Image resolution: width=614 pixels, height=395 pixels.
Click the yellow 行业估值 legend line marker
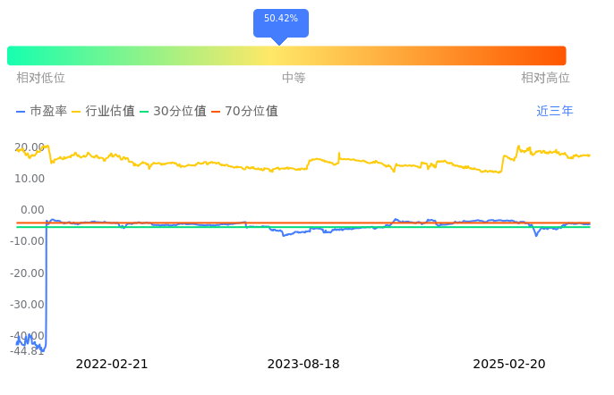tap(76, 112)
